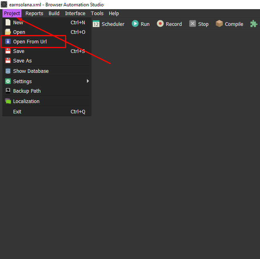Select the Open From Url label

pos(30,42)
